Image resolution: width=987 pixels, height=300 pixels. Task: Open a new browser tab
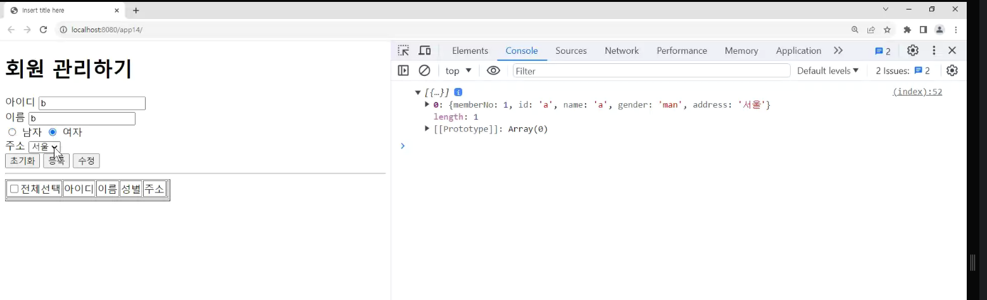[136, 10]
